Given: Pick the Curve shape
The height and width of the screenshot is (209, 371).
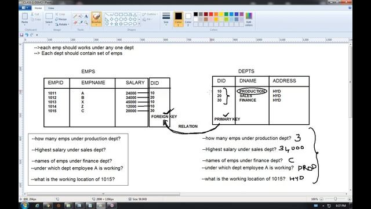Looking at the screenshot, I should point(111,15).
